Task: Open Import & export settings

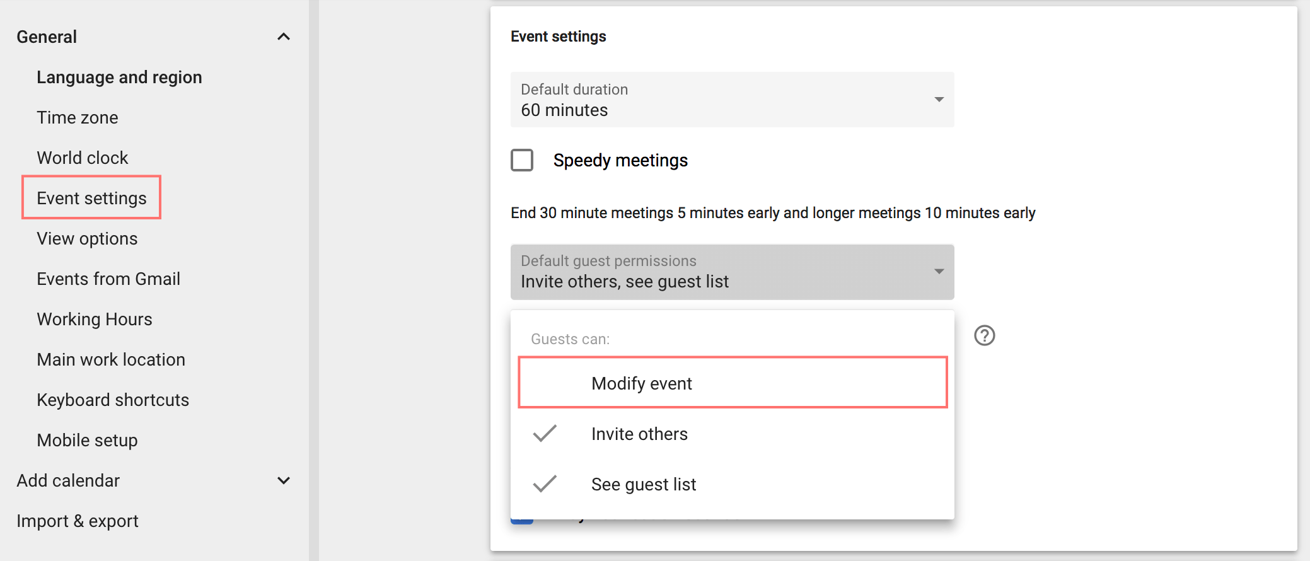Action: coord(78,521)
